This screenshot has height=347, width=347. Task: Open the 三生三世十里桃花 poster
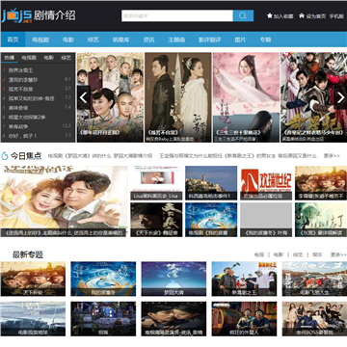coord(246,97)
